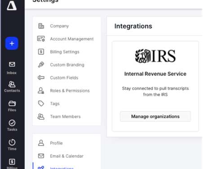Click the Tags label icon
The height and width of the screenshot is (169, 203).
tap(41, 103)
